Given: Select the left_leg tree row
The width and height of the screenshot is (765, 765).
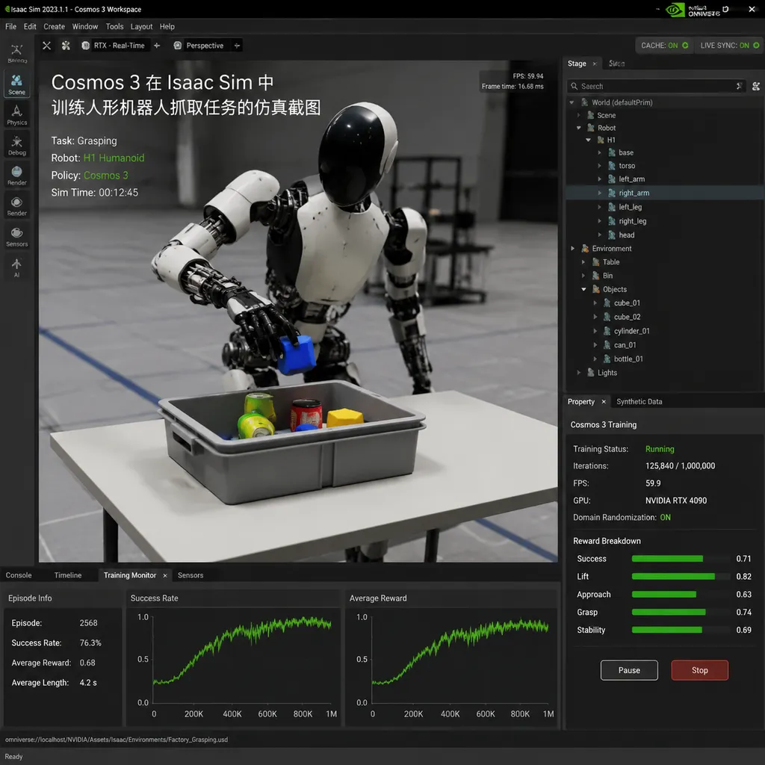Looking at the screenshot, I should pyautogui.click(x=664, y=208).
